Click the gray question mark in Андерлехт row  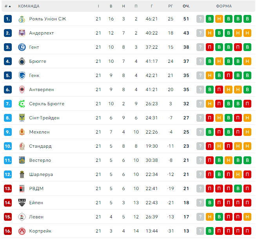[x=200, y=33]
